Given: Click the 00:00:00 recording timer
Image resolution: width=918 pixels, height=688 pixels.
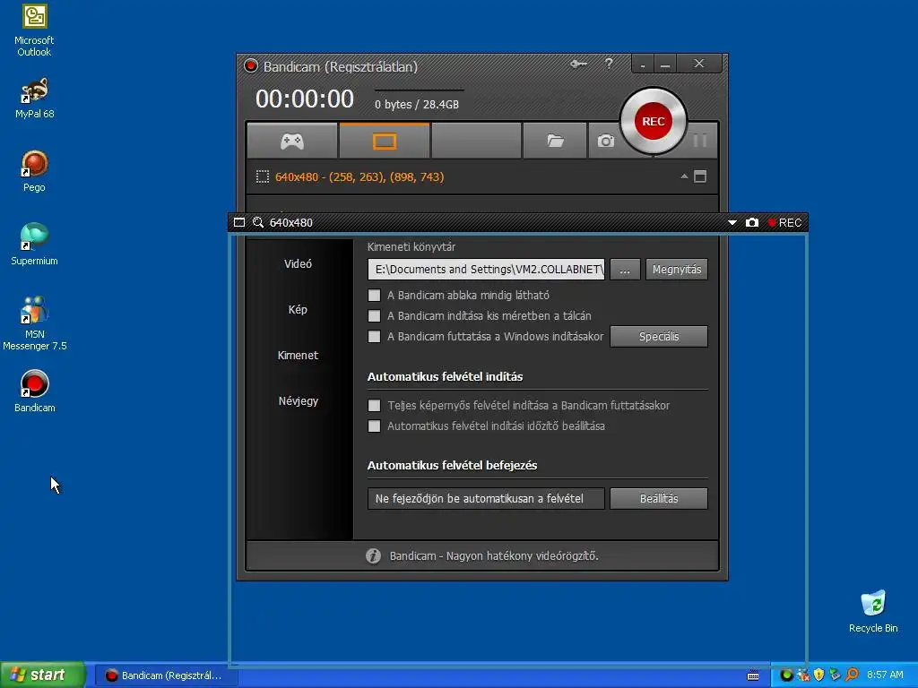Looking at the screenshot, I should pyautogui.click(x=305, y=99).
